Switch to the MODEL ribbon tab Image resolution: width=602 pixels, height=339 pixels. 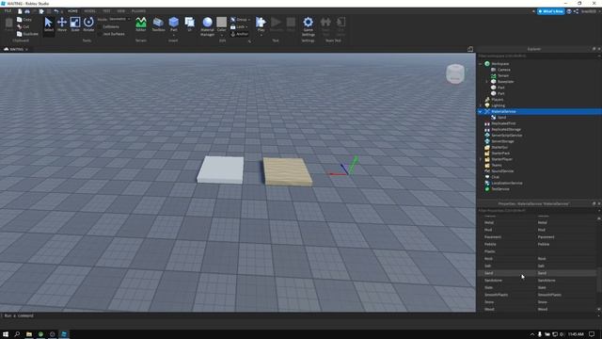tap(90, 11)
